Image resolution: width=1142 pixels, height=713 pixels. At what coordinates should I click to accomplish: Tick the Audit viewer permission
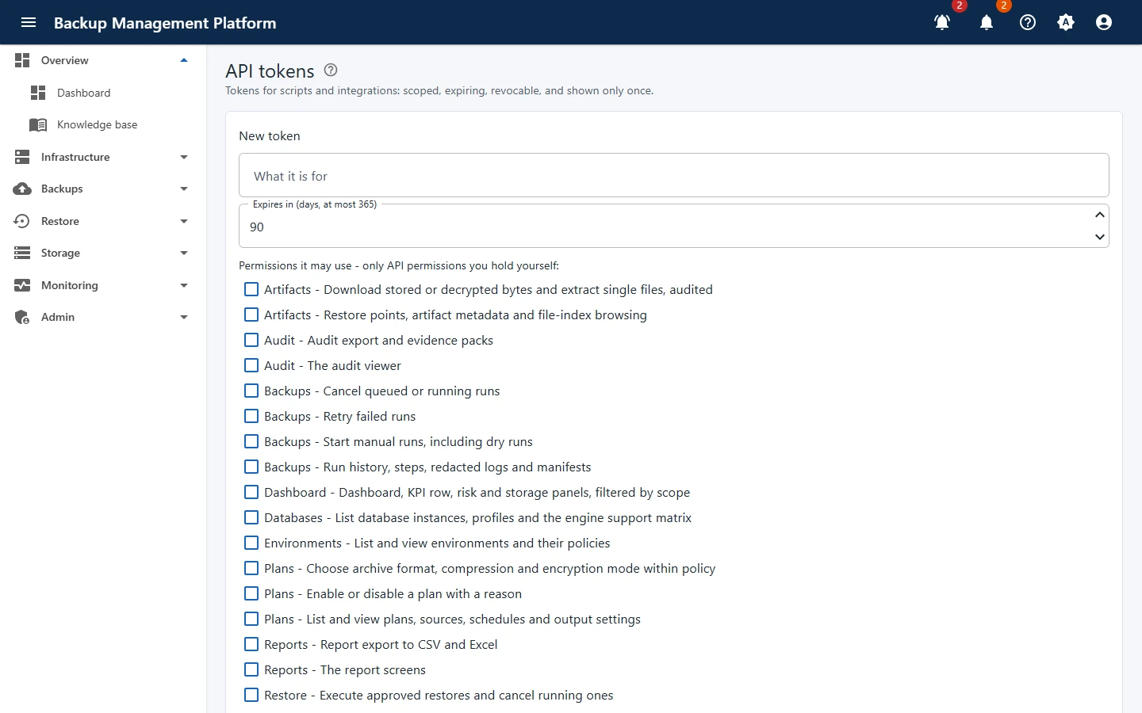point(251,365)
